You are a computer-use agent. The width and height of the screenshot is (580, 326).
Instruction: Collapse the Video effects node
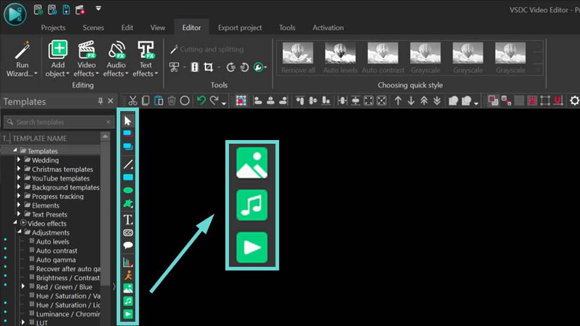coord(15,223)
